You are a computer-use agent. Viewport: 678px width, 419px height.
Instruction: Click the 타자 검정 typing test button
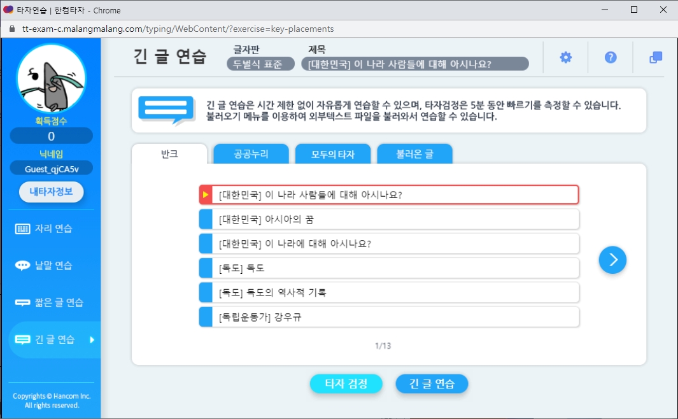[346, 383]
